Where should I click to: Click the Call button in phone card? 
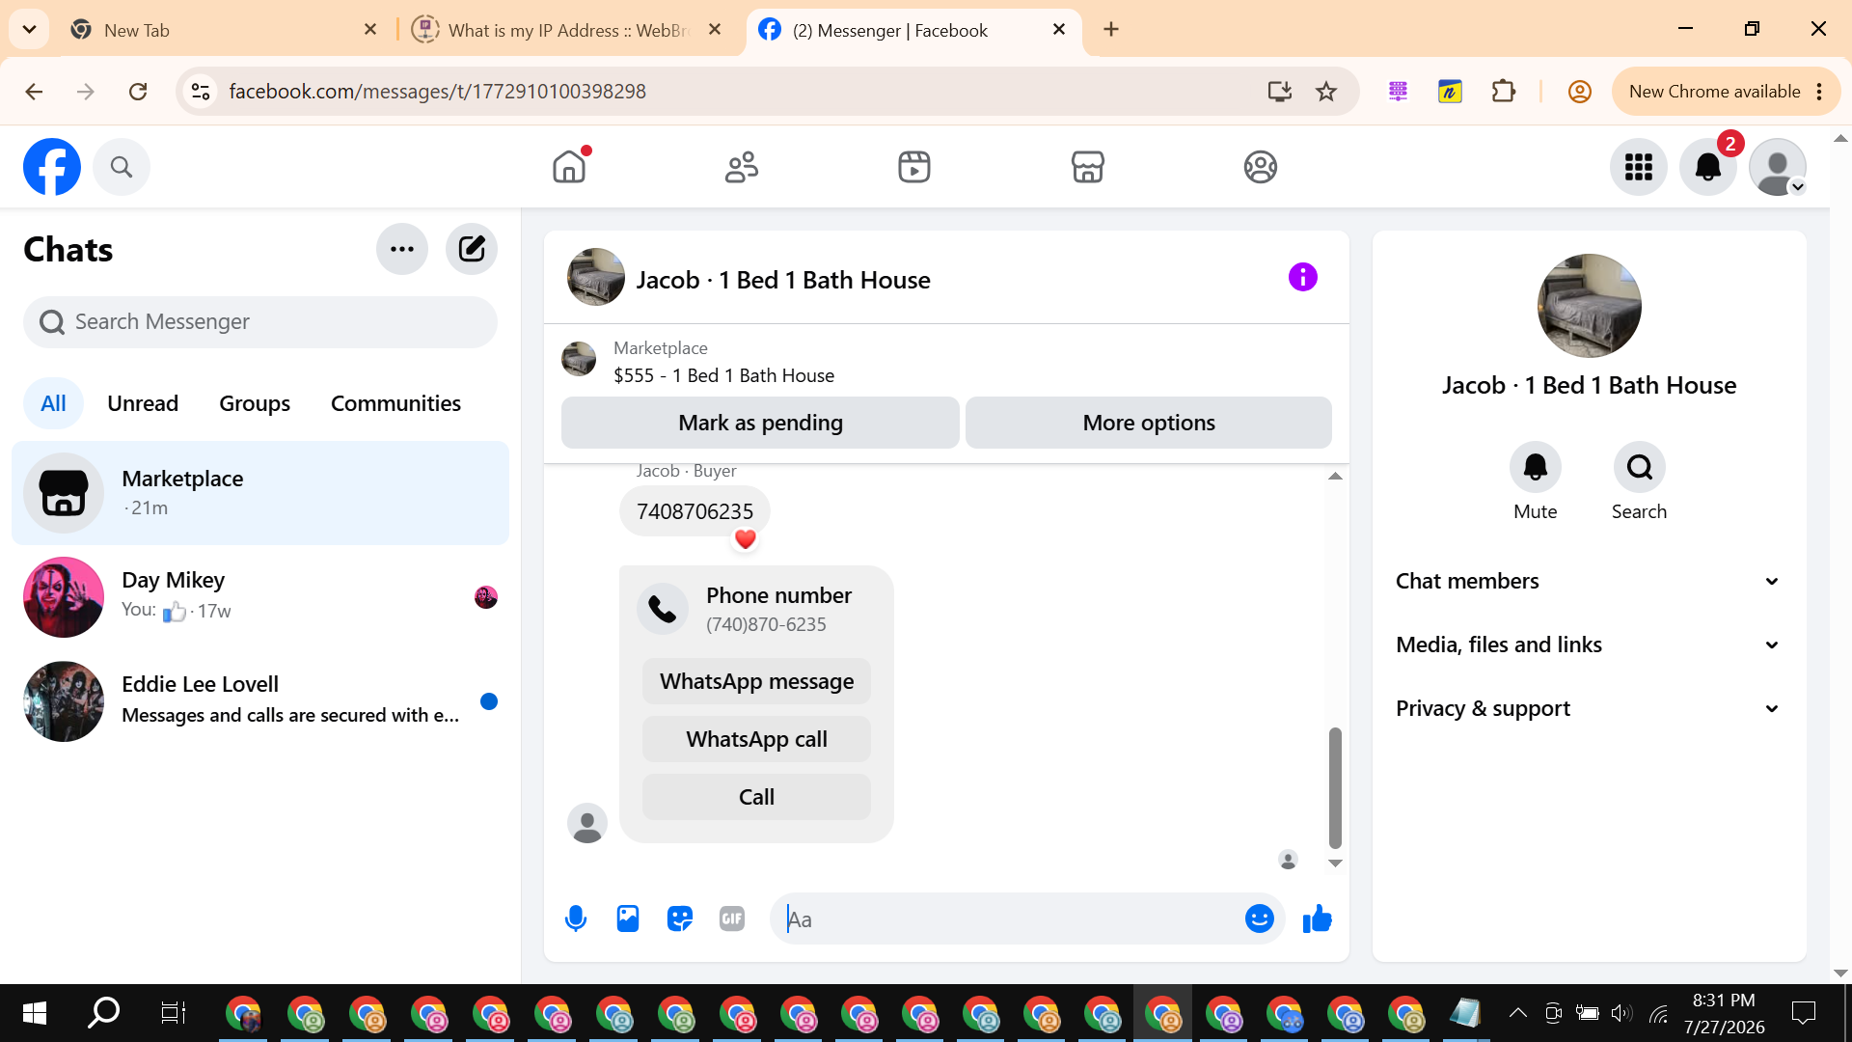[x=756, y=797]
